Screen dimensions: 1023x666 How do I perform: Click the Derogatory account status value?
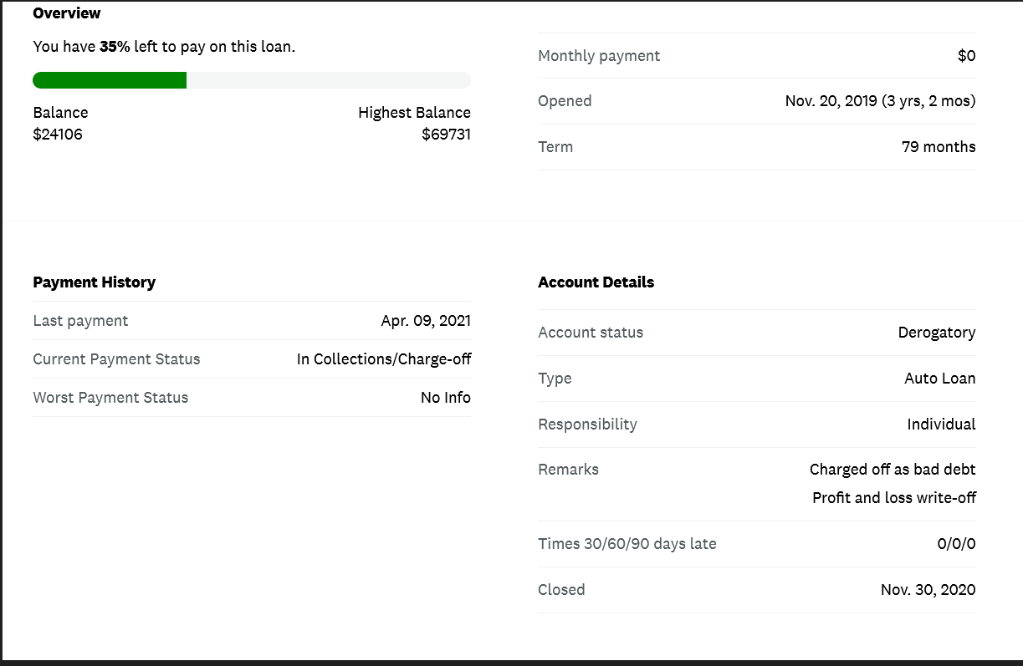coord(937,333)
